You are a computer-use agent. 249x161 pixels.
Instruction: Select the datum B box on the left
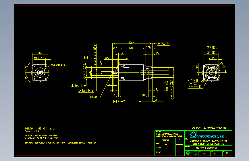(x=86, y=58)
